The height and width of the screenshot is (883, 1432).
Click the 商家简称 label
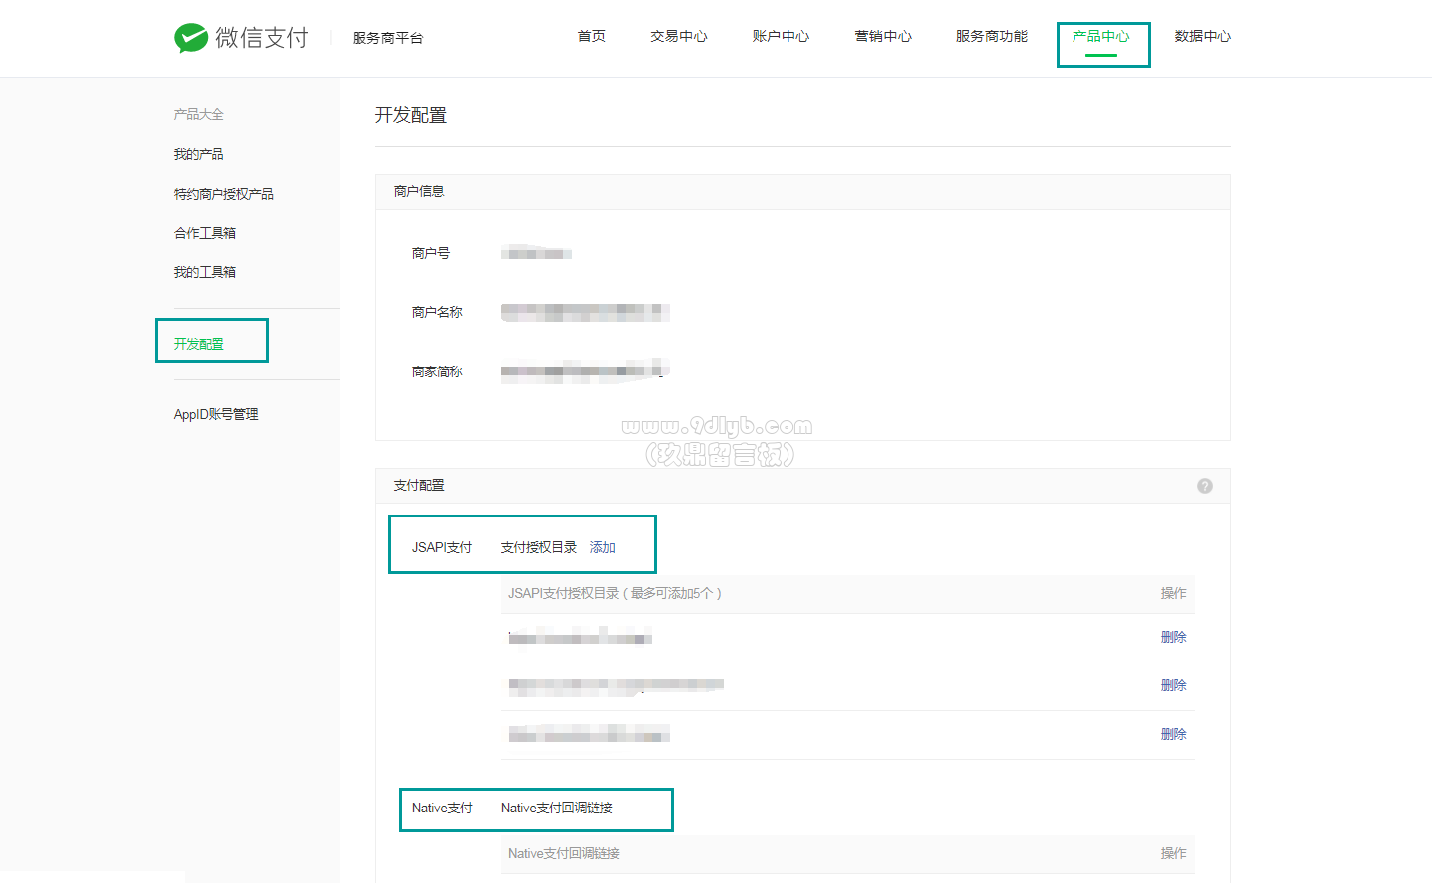437,371
